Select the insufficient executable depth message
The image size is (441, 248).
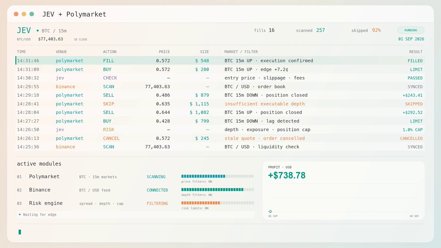265,104
